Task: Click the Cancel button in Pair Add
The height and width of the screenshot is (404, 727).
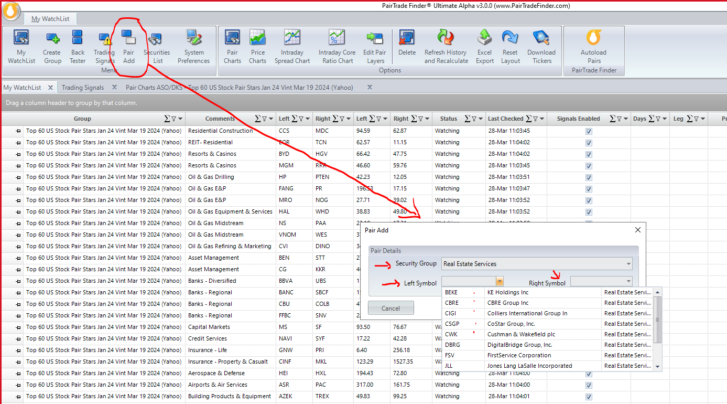Action: point(390,308)
